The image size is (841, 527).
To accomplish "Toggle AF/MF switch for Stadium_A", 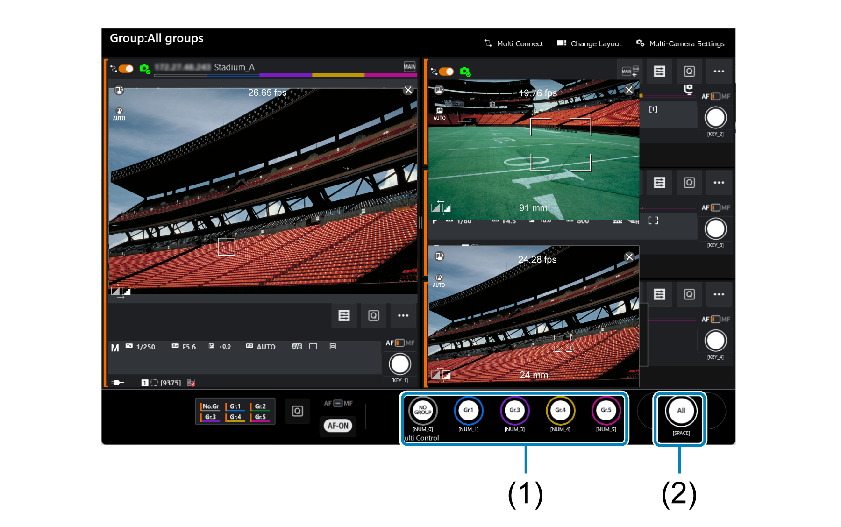I will click(400, 343).
